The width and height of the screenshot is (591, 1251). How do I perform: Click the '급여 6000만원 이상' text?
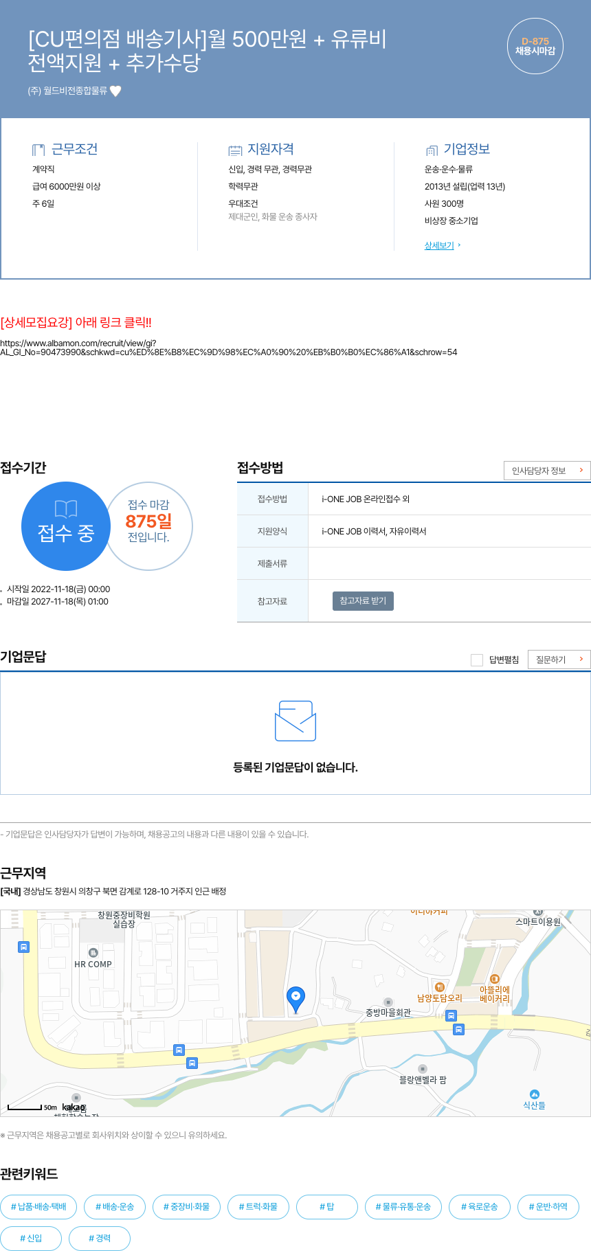pos(67,186)
